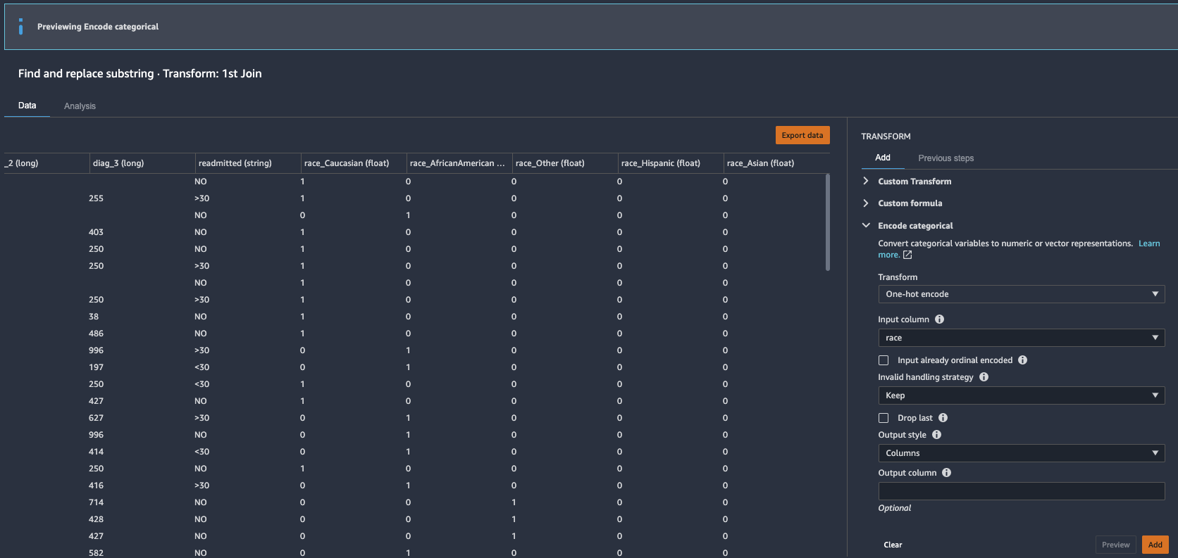Click the info icon beside Output style
This screenshot has height=558, width=1178.
[x=936, y=435]
